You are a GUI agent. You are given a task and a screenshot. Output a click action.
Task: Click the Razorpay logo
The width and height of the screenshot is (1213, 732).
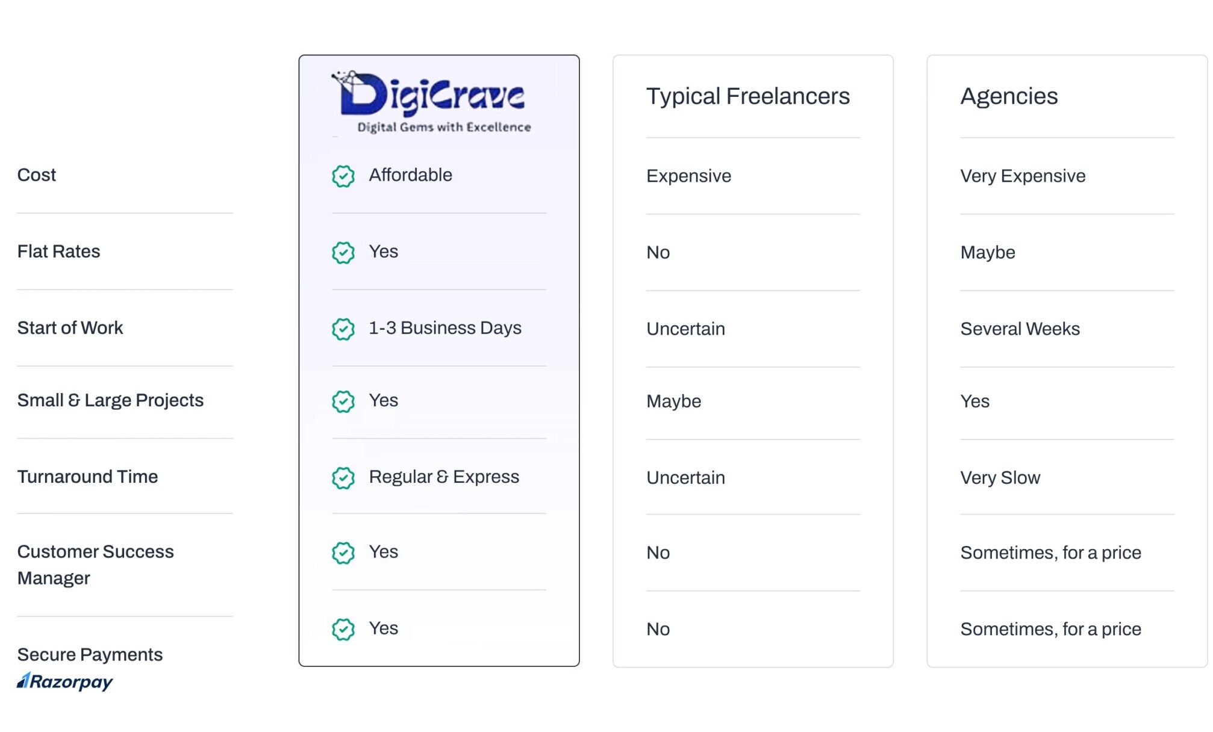pos(65,681)
